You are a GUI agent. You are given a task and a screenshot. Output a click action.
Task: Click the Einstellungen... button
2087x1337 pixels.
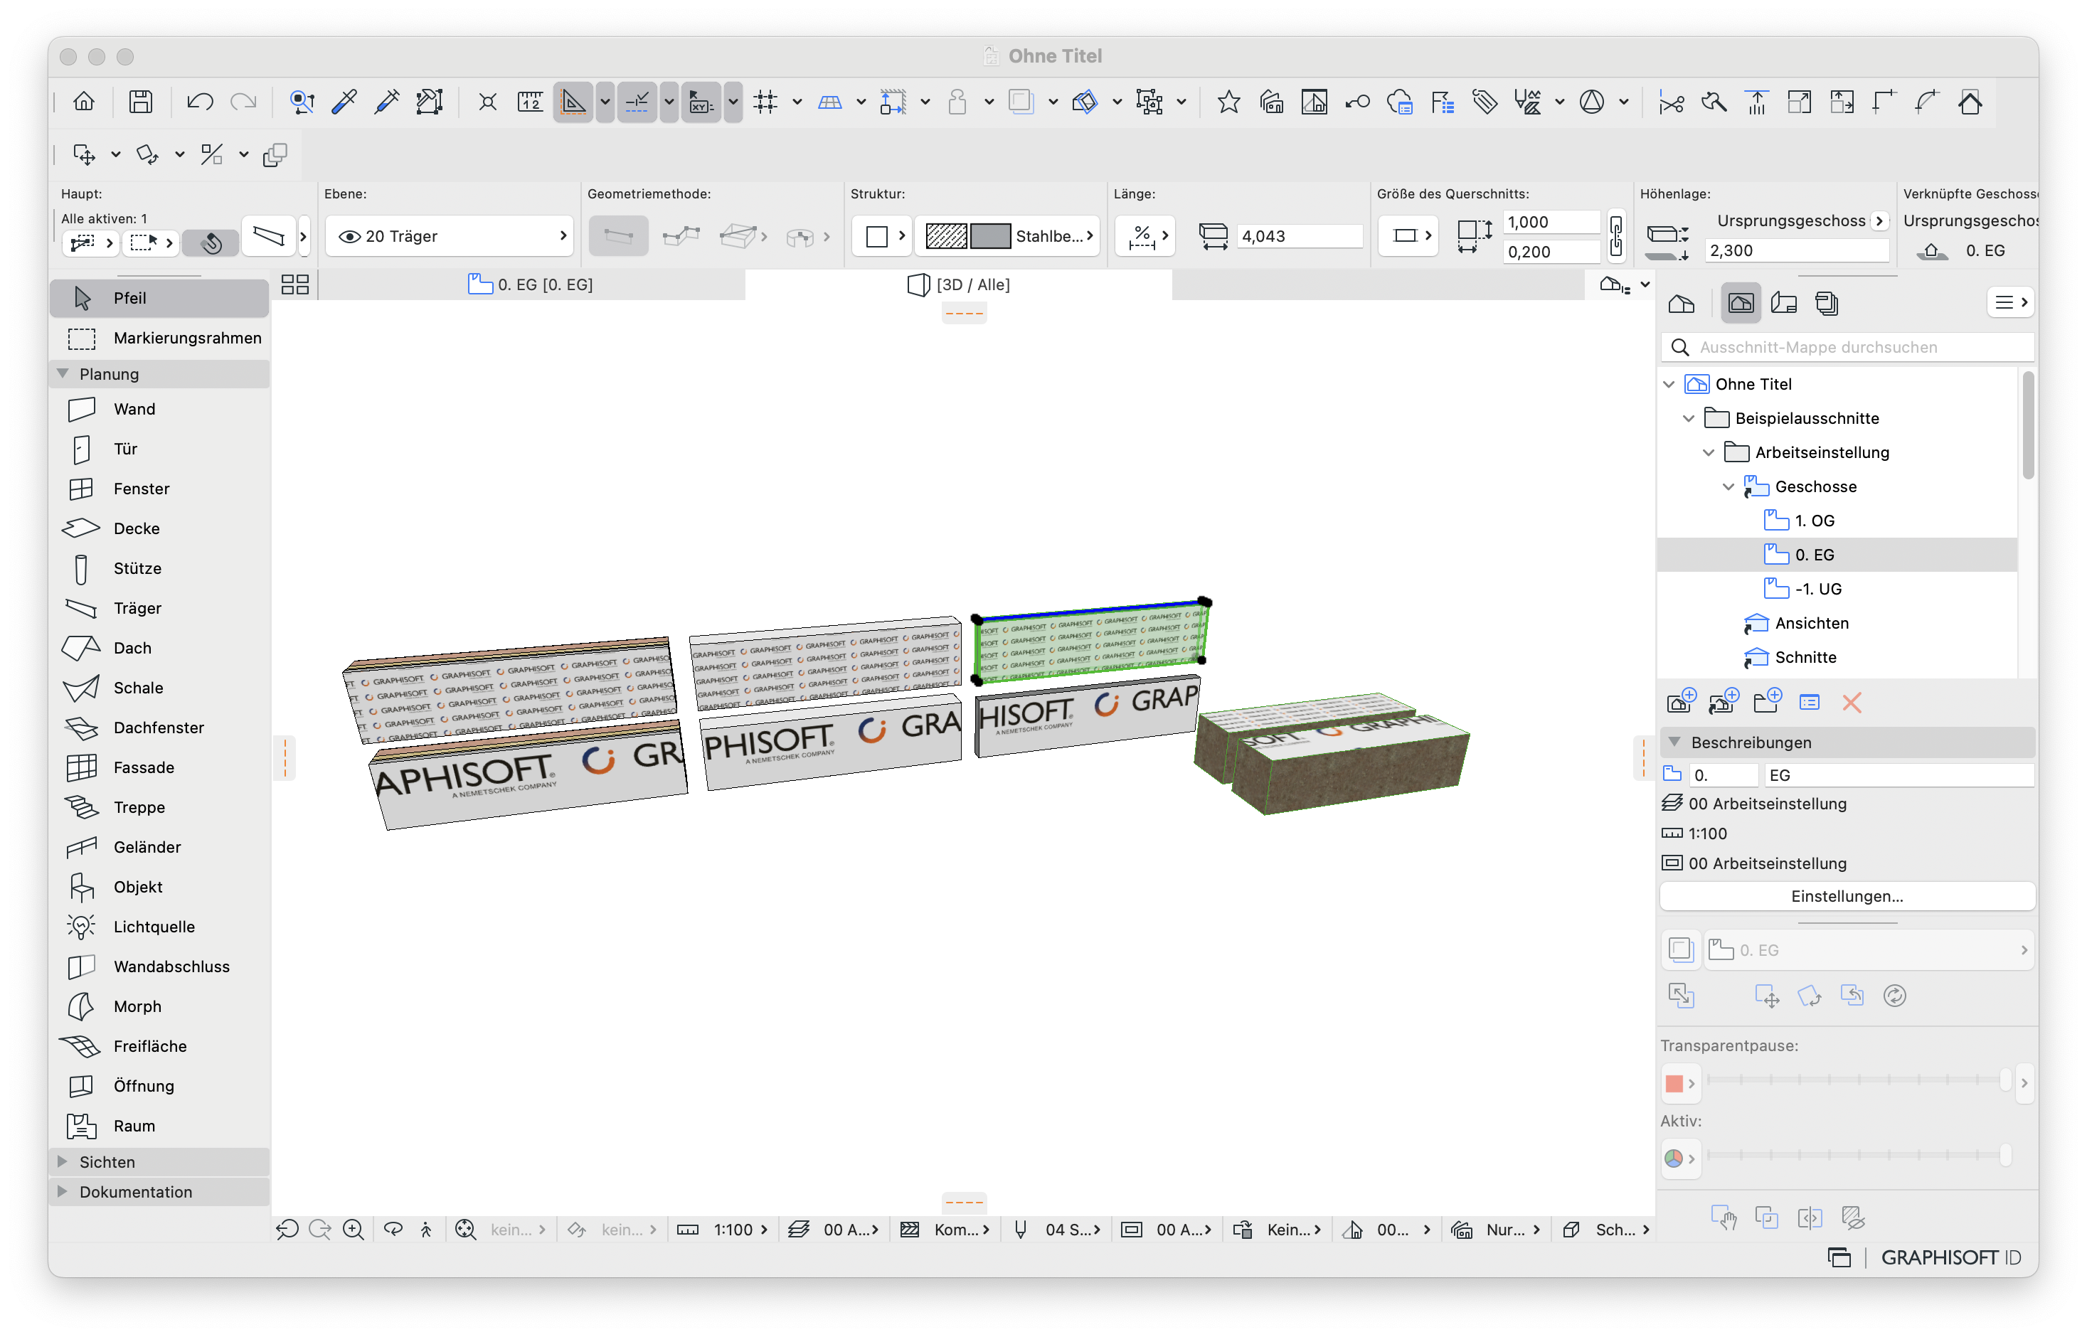tap(1847, 897)
